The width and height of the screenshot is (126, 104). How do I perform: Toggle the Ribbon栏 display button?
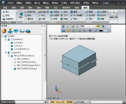[x=60, y=102]
